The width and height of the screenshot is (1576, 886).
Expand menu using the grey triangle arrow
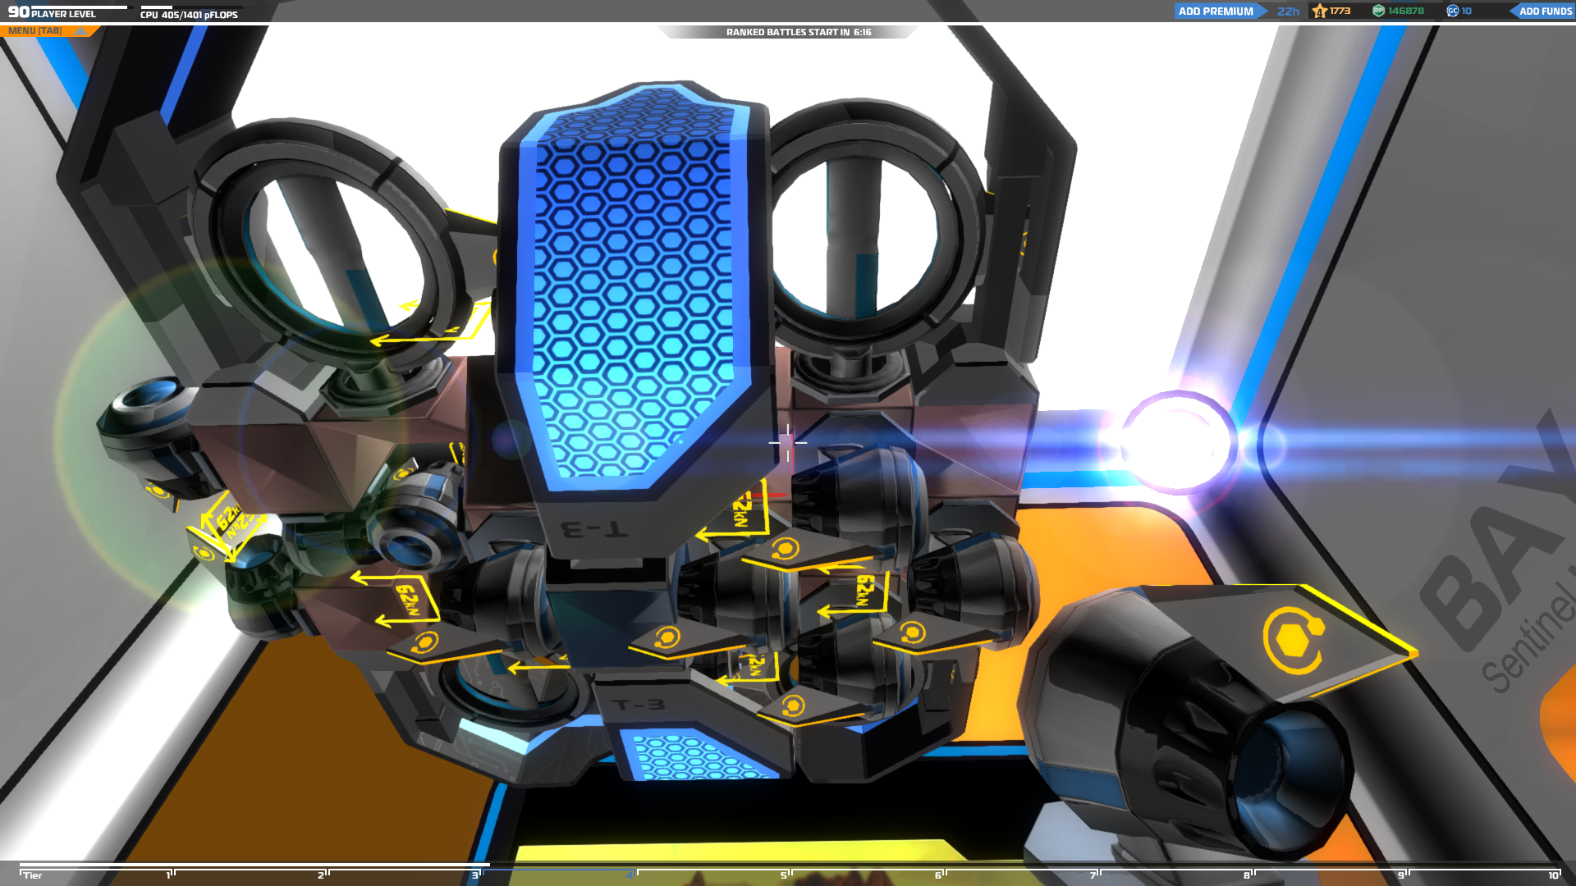(80, 31)
